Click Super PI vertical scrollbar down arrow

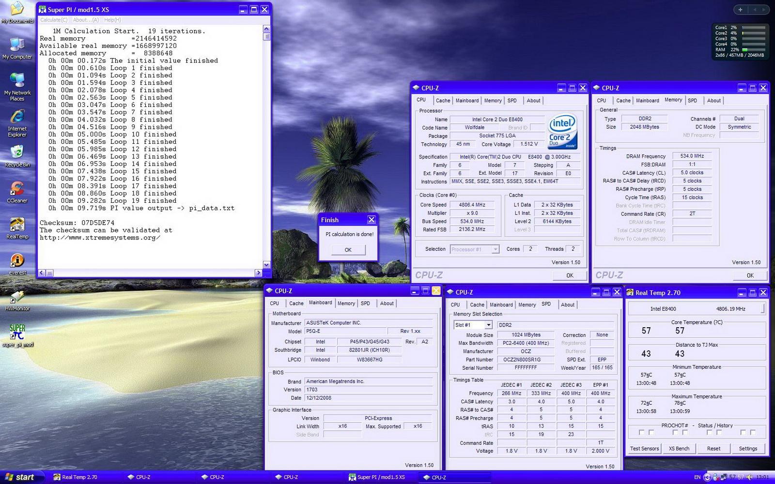(266, 265)
